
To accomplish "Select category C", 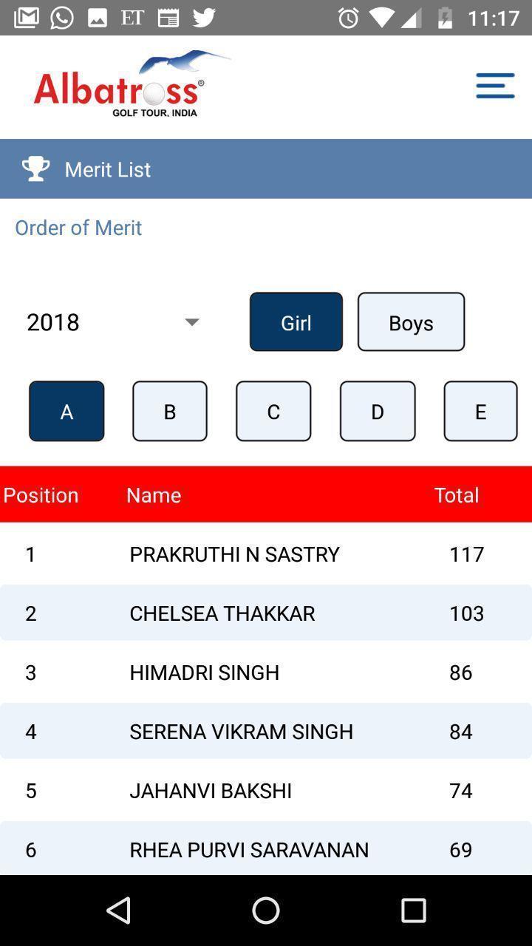I will [273, 412].
